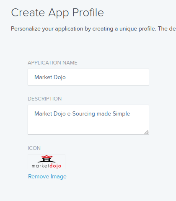Click the description box resize handle
This screenshot has width=176, height=201.
(x=146, y=132)
